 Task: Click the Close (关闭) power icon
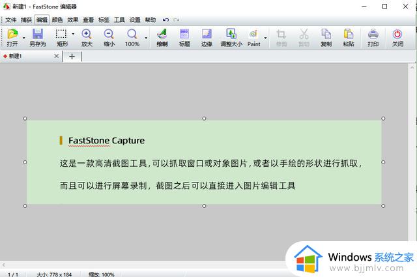397,34
